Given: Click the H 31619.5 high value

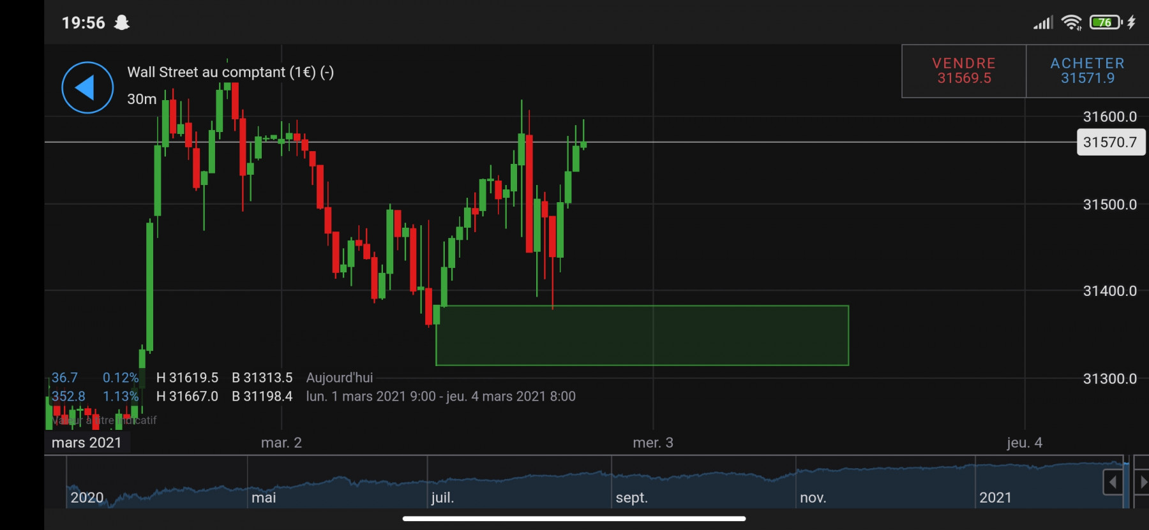Looking at the screenshot, I should pyautogui.click(x=187, y=378).
